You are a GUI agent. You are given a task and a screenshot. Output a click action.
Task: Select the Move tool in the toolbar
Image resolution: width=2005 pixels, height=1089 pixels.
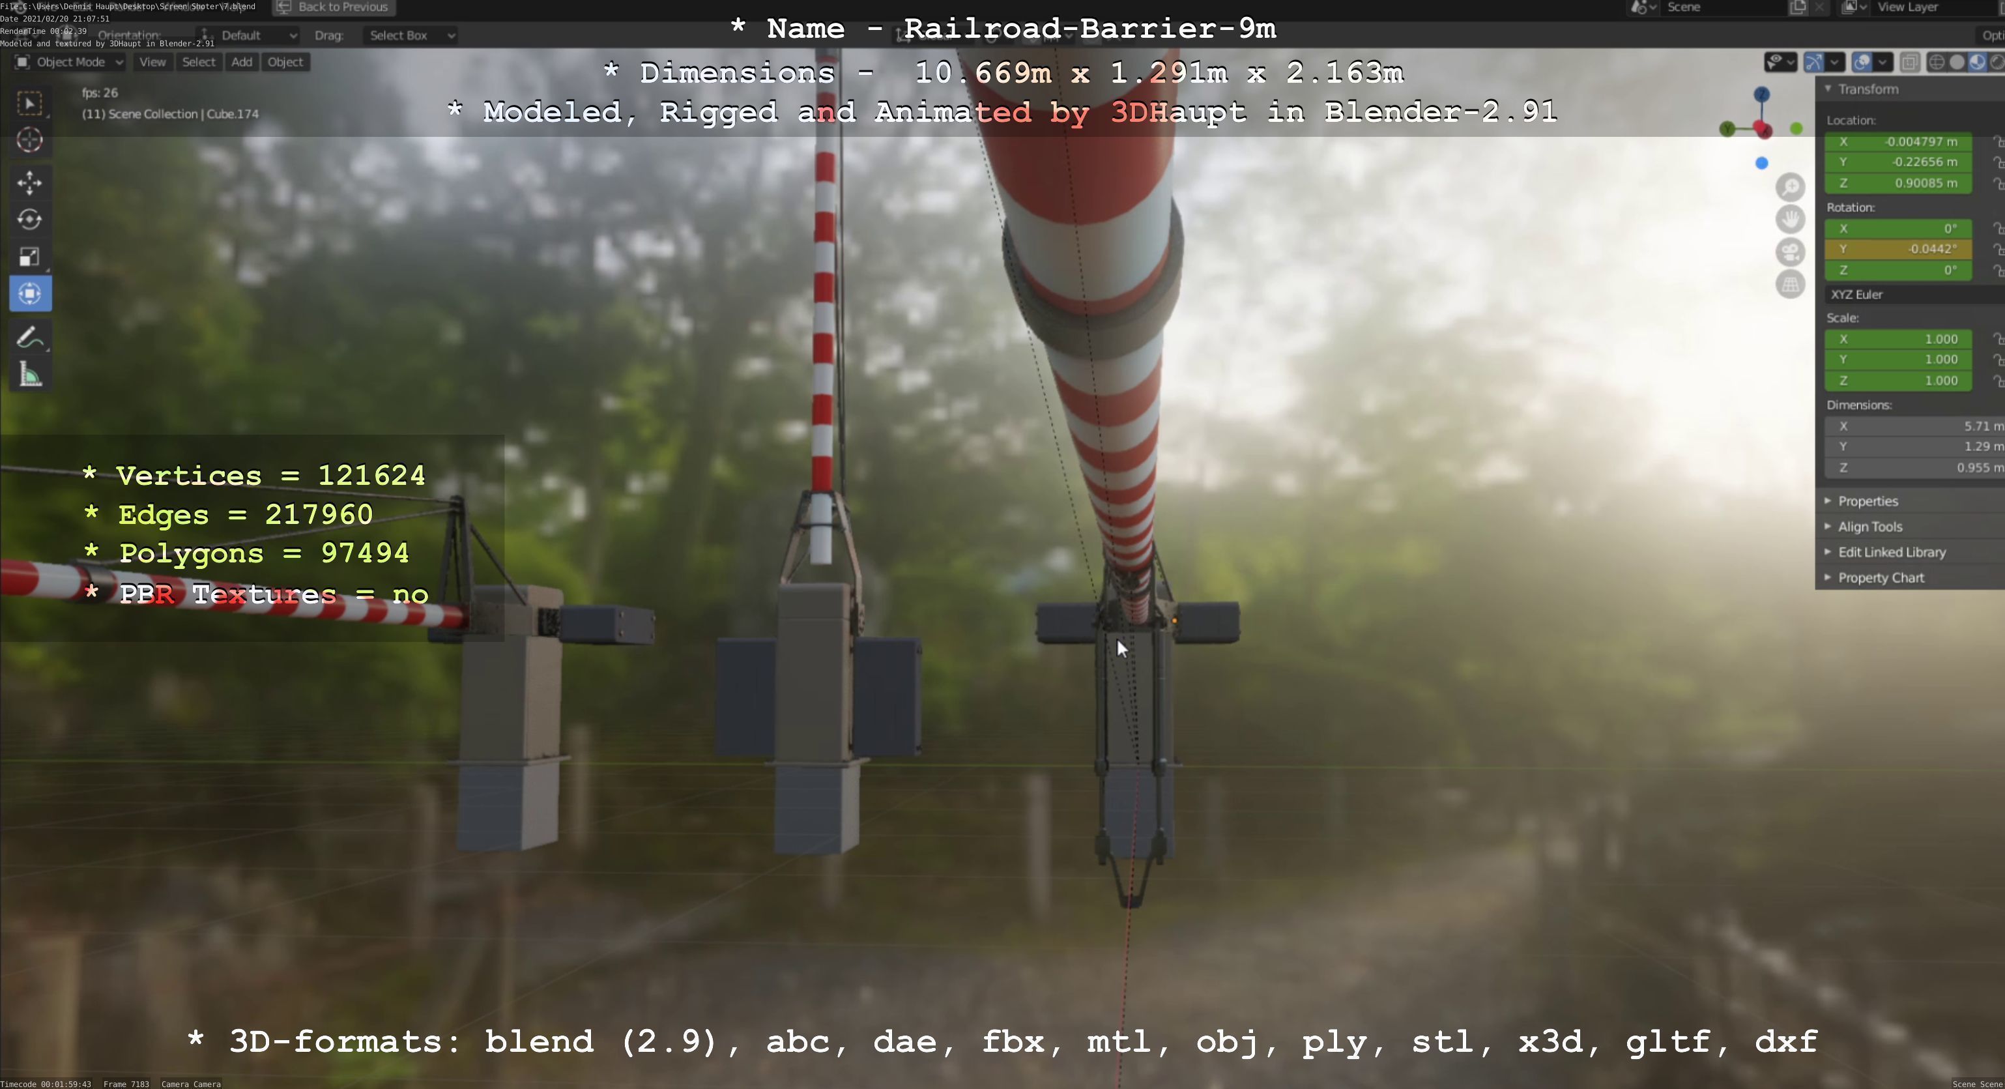click(x=29, y=183)
